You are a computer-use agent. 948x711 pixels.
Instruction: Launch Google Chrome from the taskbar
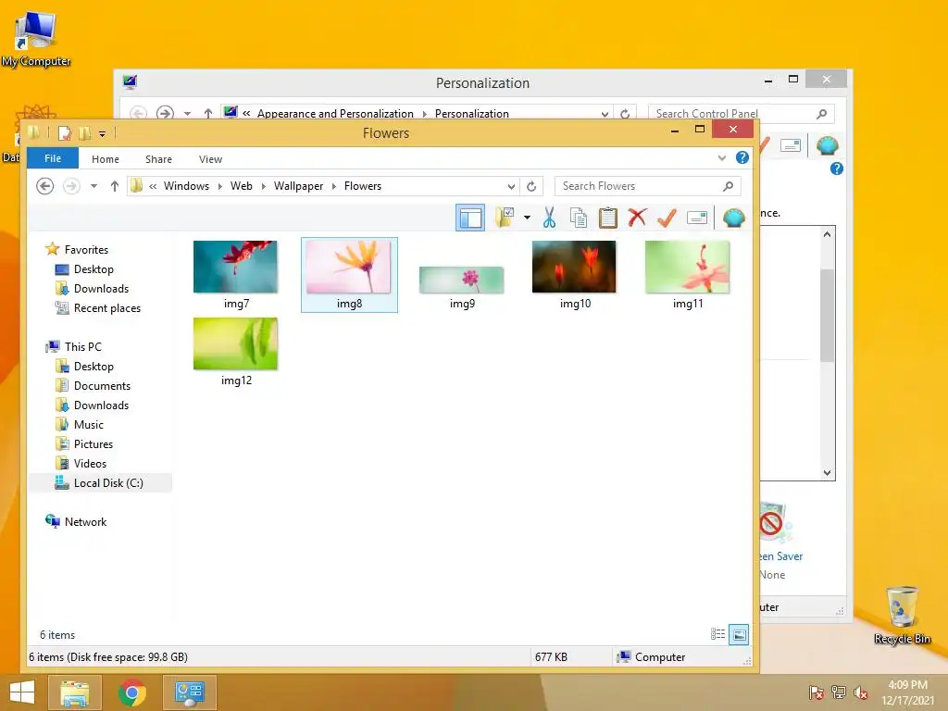coord(131,692)
